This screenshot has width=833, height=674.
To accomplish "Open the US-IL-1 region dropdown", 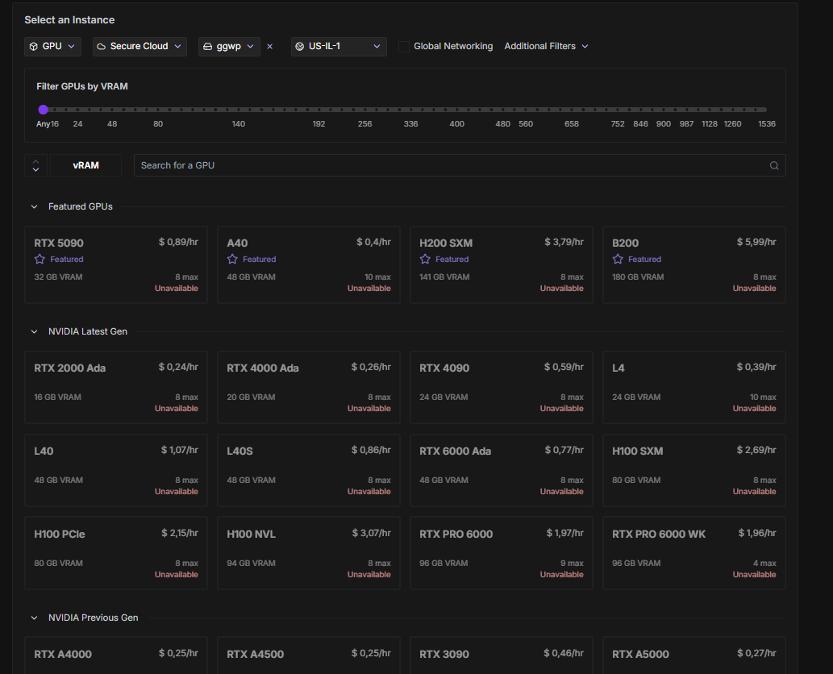I will (339, 46).
